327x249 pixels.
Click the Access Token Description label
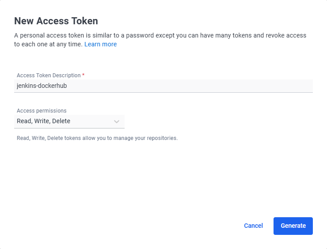49,75
